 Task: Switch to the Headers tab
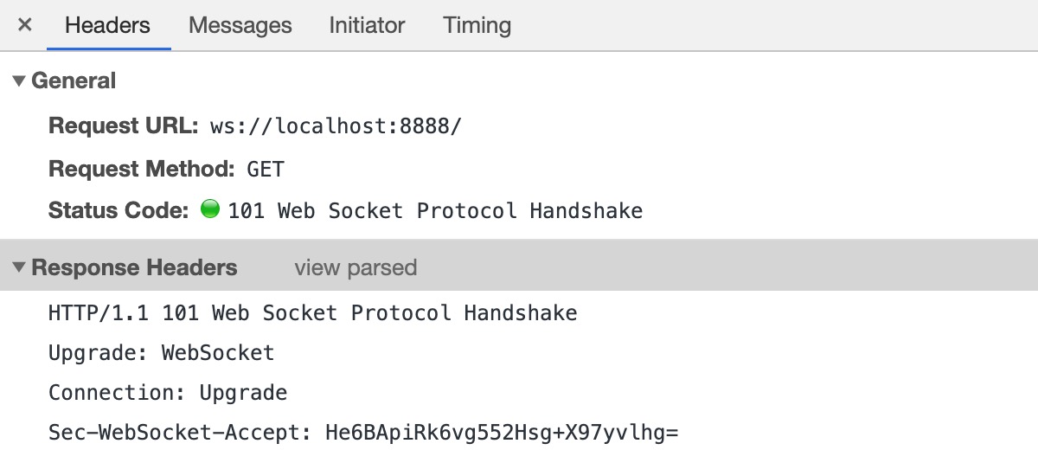tap(107, 25)
